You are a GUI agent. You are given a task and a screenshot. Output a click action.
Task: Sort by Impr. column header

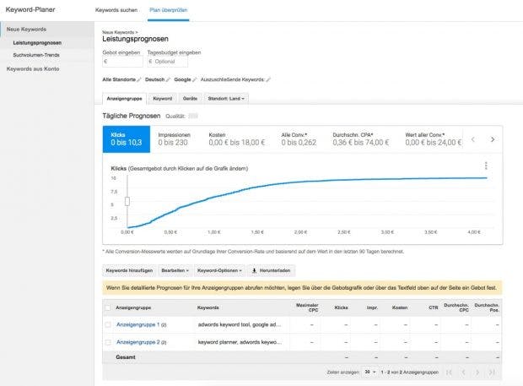[x=372, y=307]
